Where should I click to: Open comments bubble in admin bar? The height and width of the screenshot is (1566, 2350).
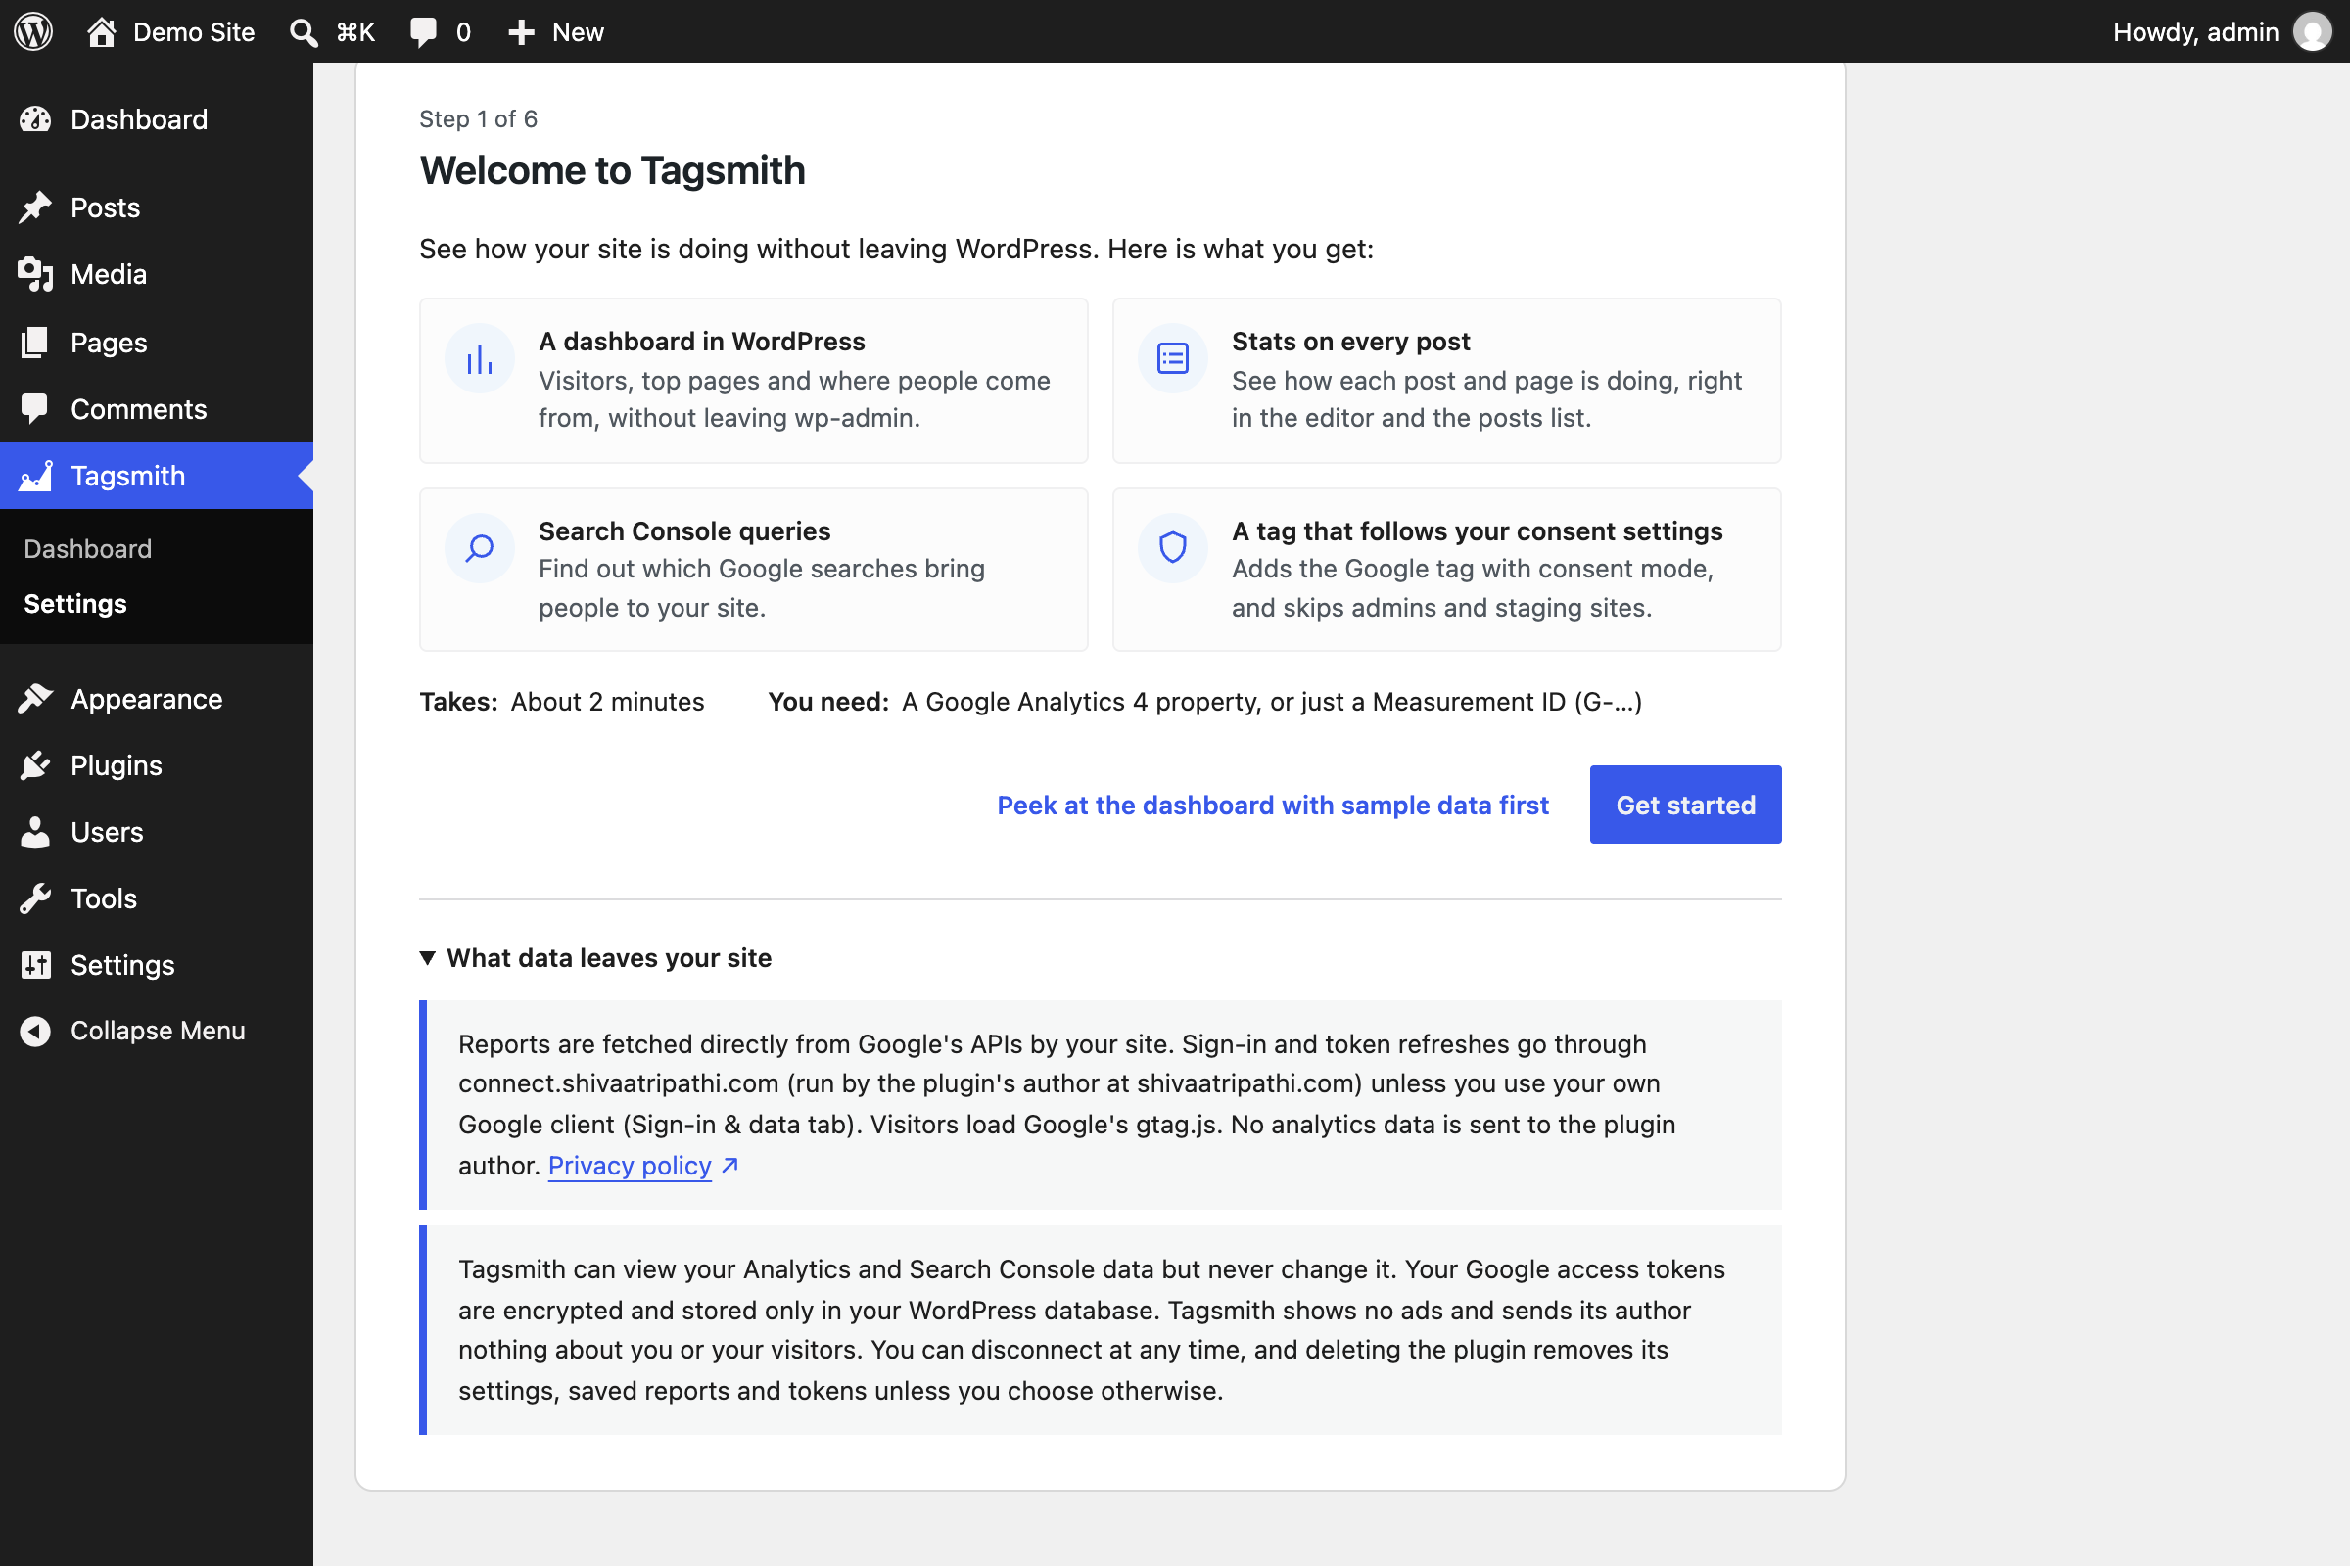pos(423,32)
